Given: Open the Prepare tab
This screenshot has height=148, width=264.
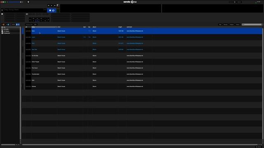Looking at the screenshot, I should [232, 25].
